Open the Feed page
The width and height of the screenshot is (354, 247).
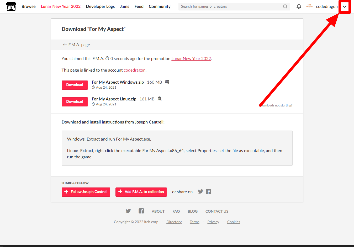(139, 7)
